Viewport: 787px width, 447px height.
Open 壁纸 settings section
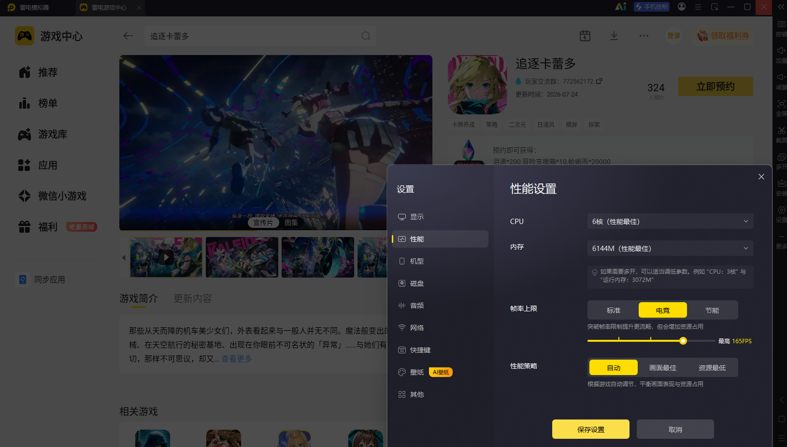tap(440, 372)
